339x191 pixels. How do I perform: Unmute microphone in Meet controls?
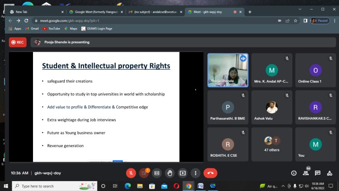(x=131, y=173)
